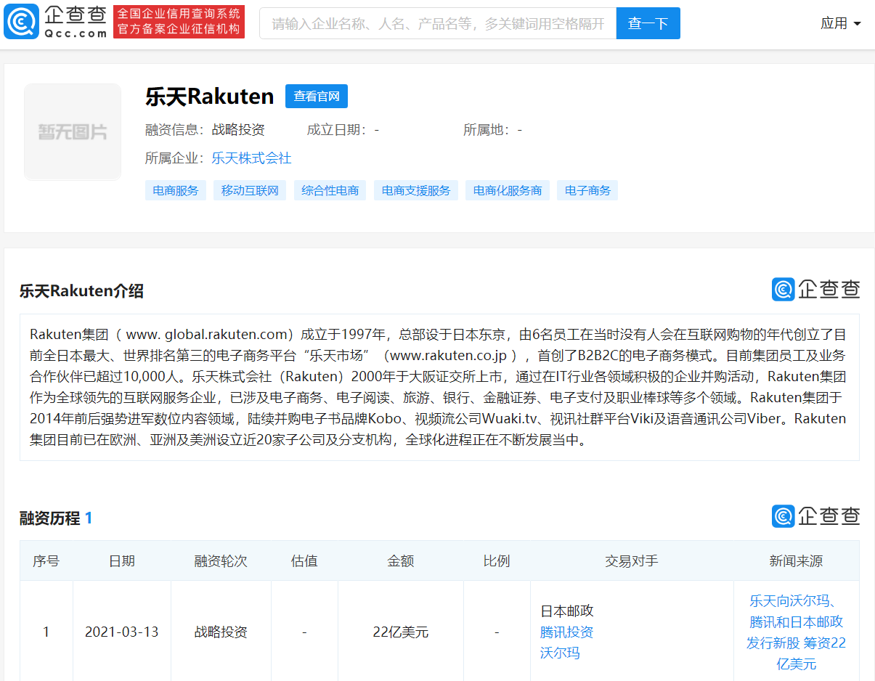This screenshot has height=681, width=875.
Task: Select the 电商服务 tag
Action: [x=176, y=190]
